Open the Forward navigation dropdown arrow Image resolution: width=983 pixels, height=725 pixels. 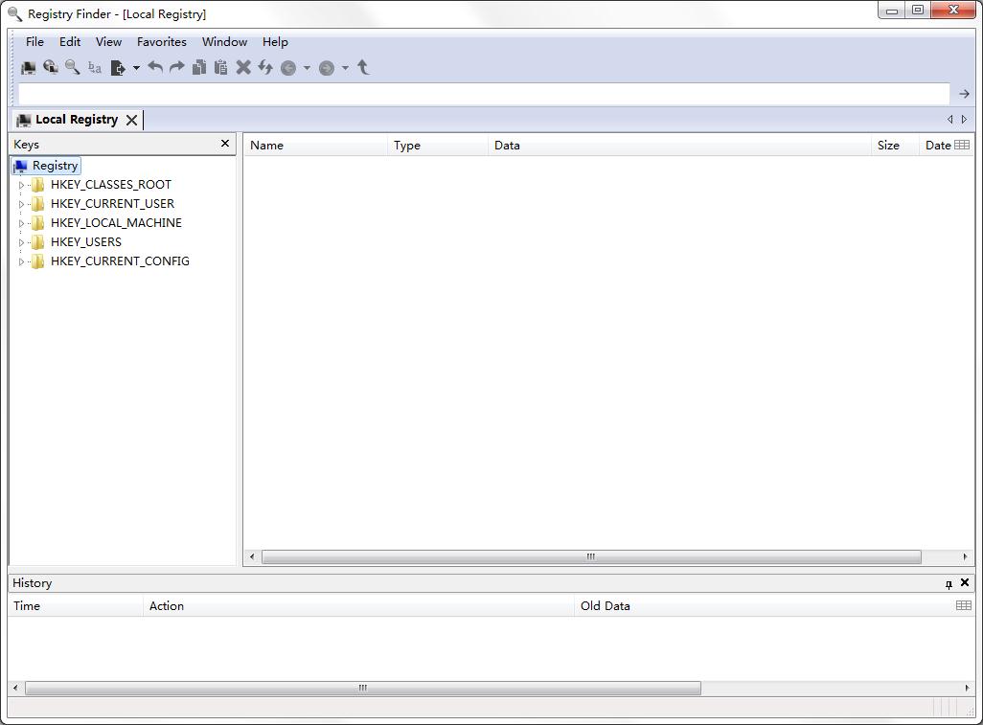pyautogui.click(x=345, y=67)
